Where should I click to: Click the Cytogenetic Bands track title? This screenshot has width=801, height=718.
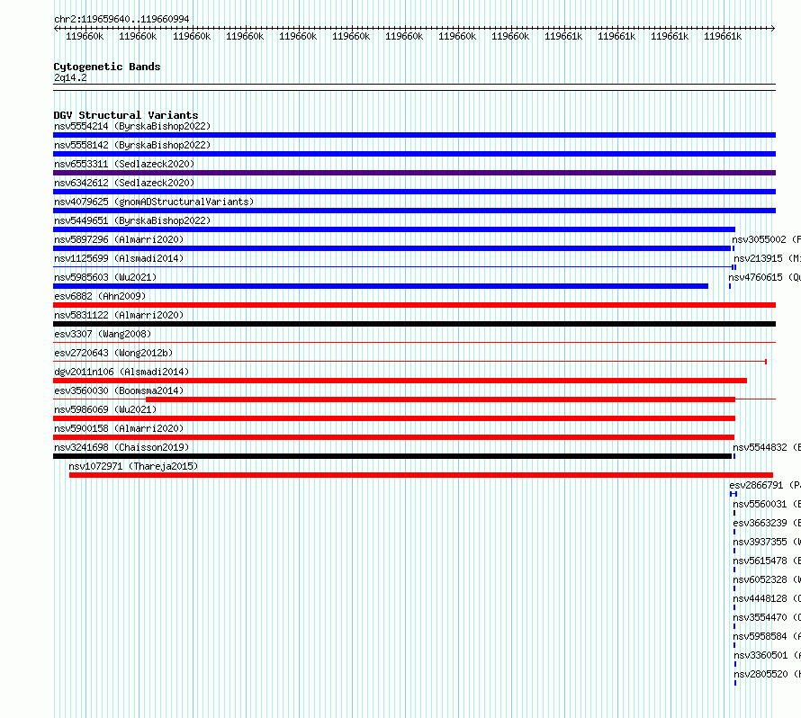pos(107,67)
